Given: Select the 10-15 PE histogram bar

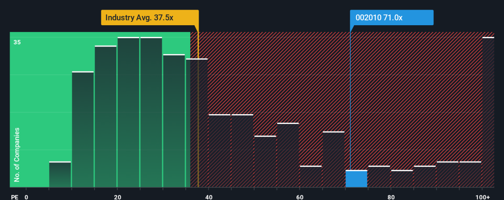Looking at the screenshot, I should 83,129.
